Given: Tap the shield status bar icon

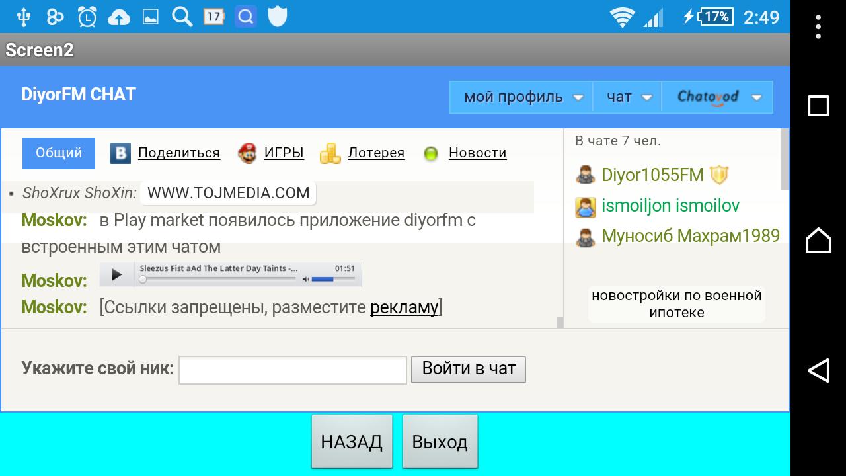Looking at the screenshot, I should (278, 17).
